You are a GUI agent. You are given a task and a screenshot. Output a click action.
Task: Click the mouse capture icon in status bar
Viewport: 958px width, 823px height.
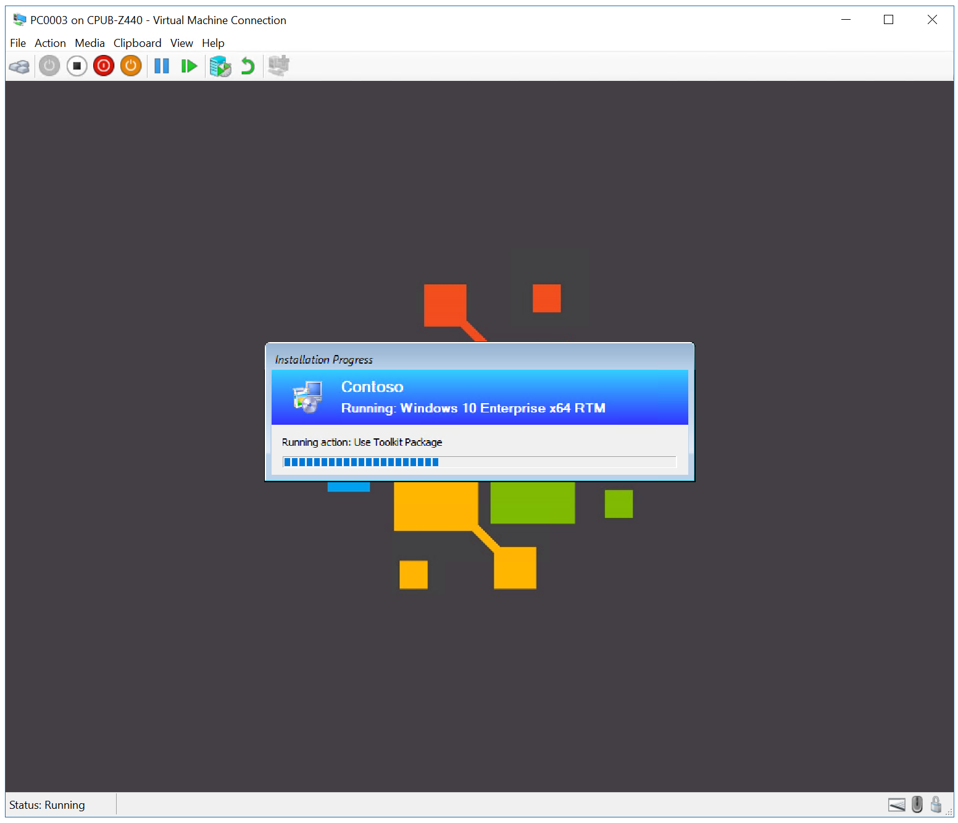[x=917, y=804]
